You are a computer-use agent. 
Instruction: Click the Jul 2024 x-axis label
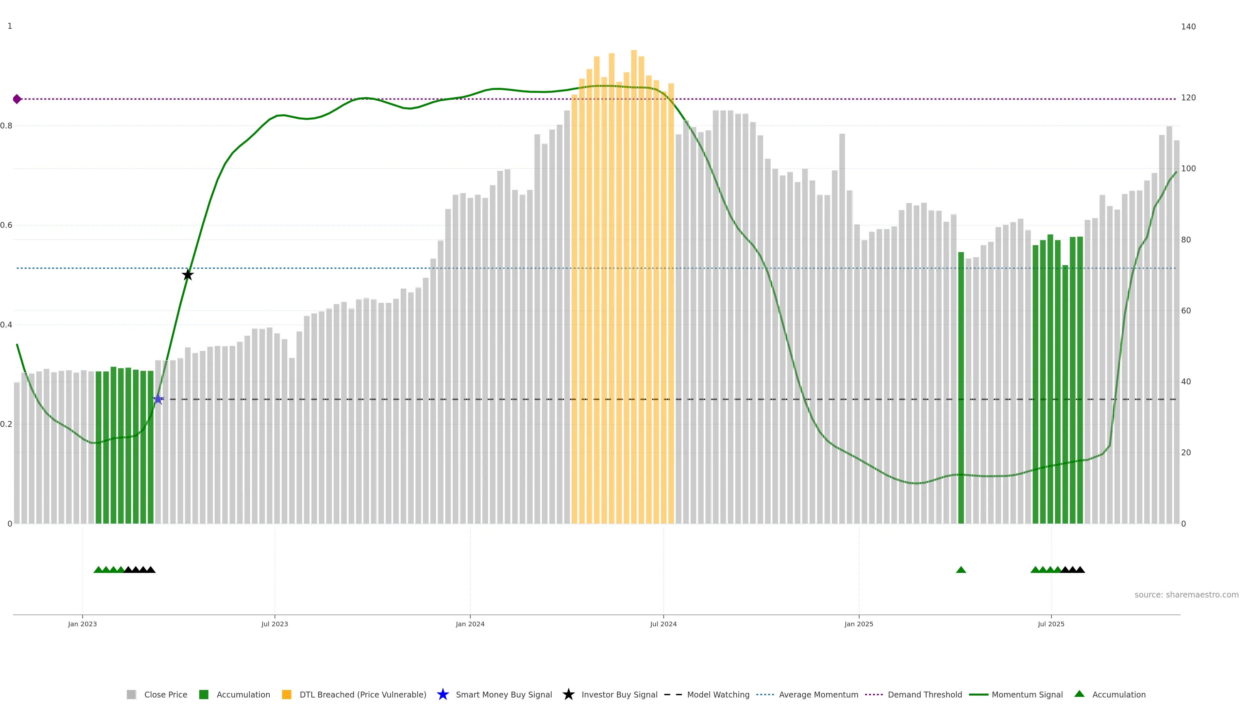663,624
